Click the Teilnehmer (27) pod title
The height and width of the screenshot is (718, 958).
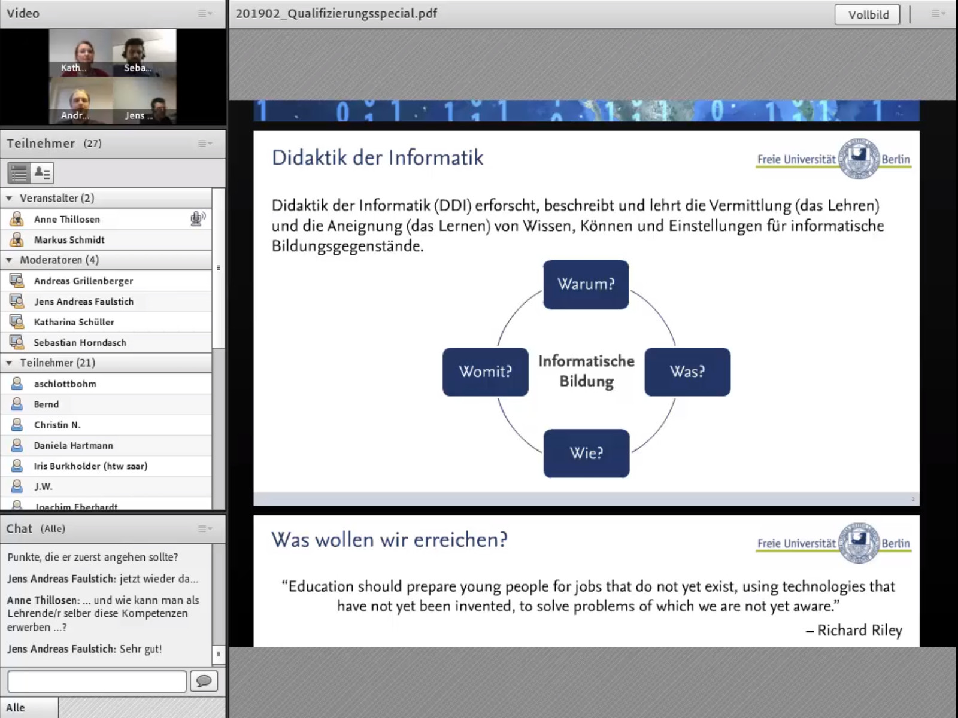coord(54,143)
